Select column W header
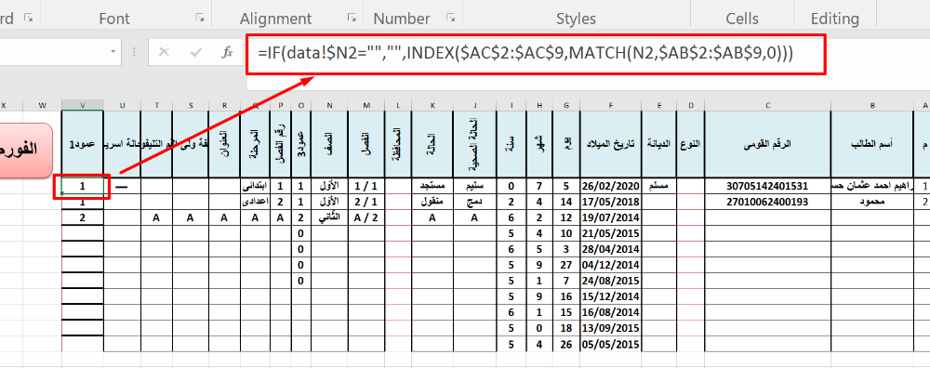The image size is (930, 368). click(x=42, y=106)
